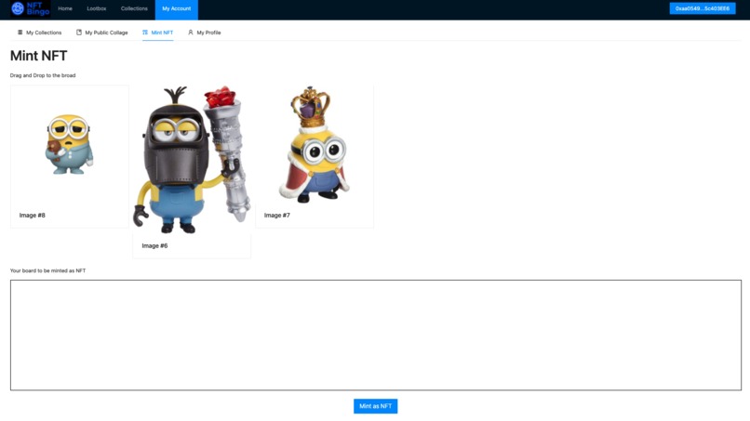Click the wallet address button 0xaa0549...5c403EE6

[x=703, y=8]
